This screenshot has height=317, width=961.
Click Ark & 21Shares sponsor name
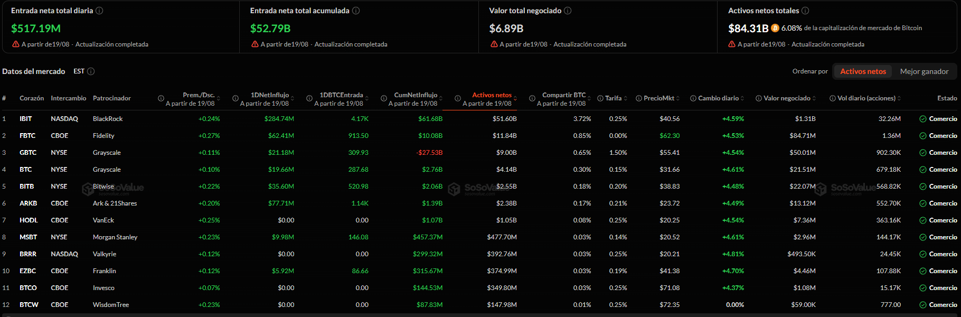pyautogui.click(x=115, y=203)
